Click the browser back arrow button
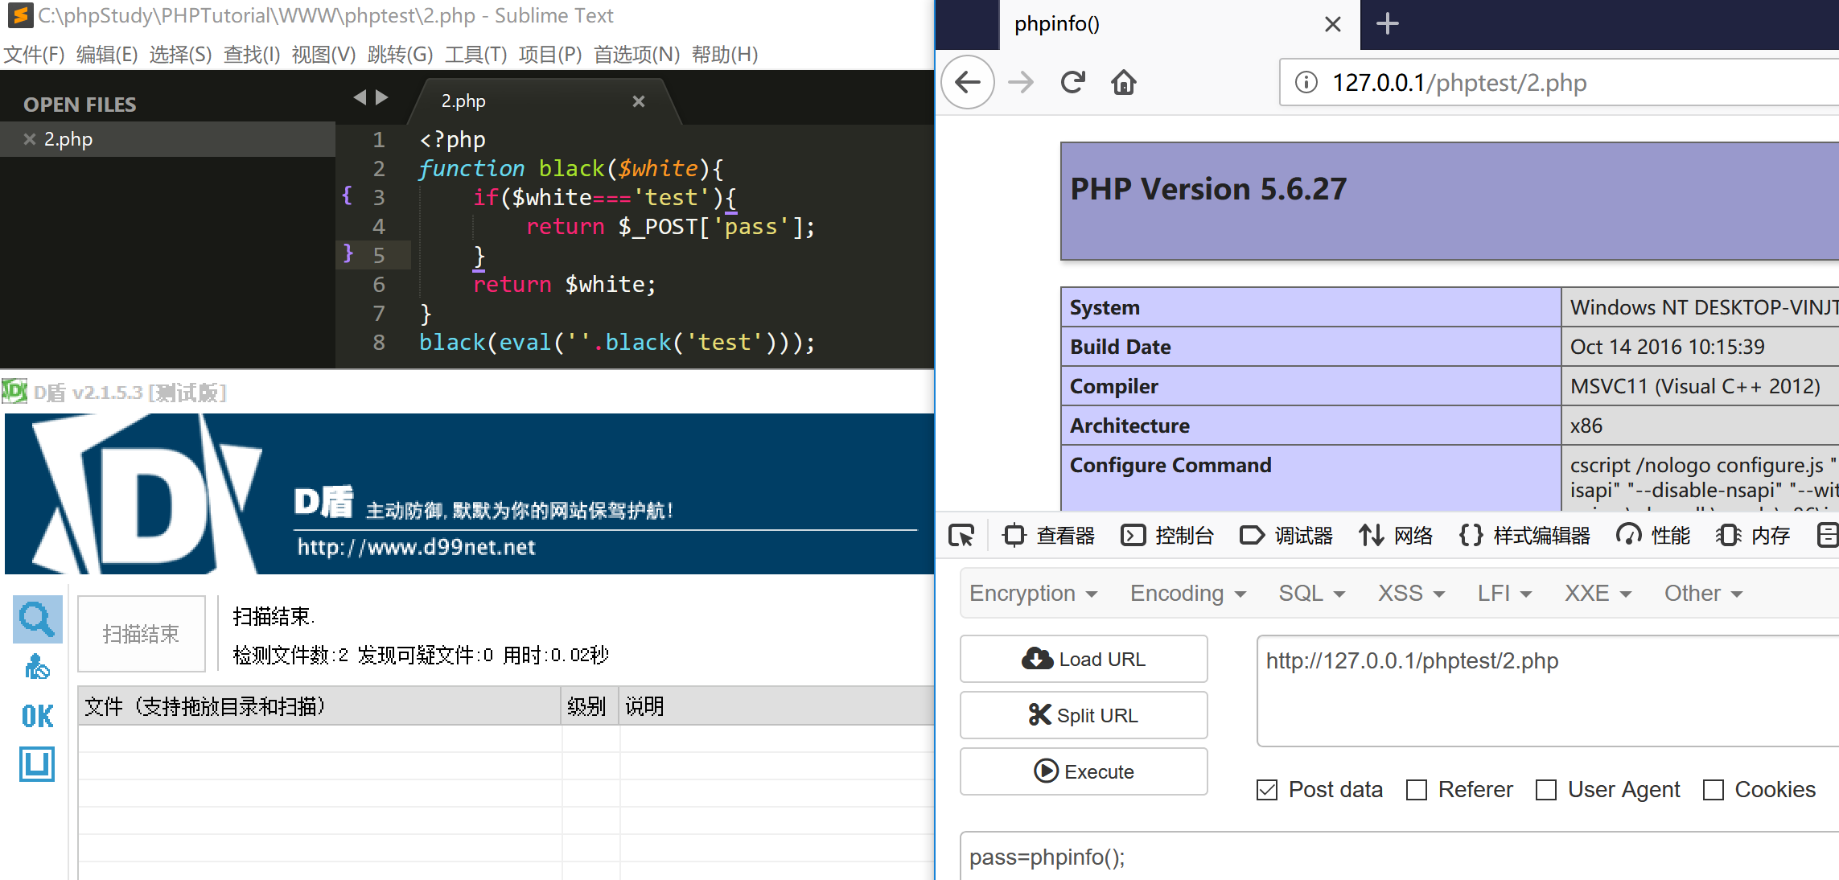Screen dimensions: 1839x880 [x=968, y=82]
